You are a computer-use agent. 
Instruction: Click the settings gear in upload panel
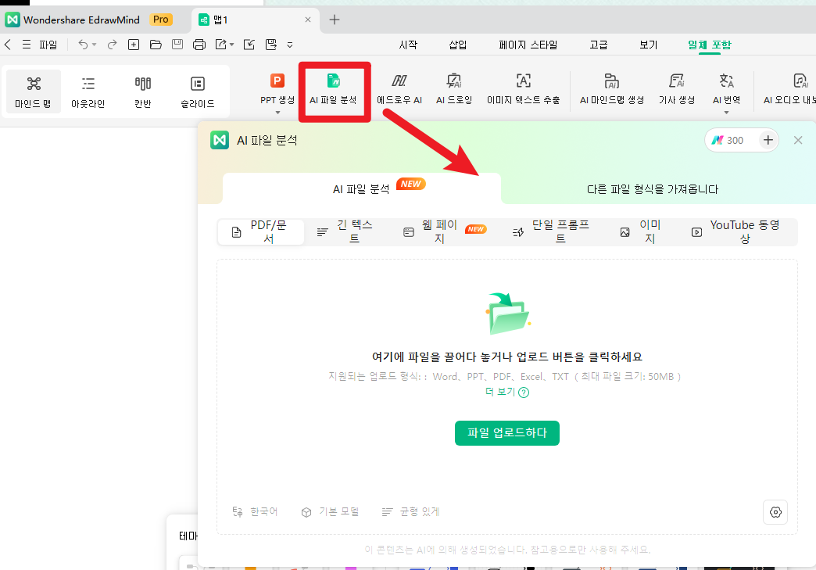(x=775, y=511)
